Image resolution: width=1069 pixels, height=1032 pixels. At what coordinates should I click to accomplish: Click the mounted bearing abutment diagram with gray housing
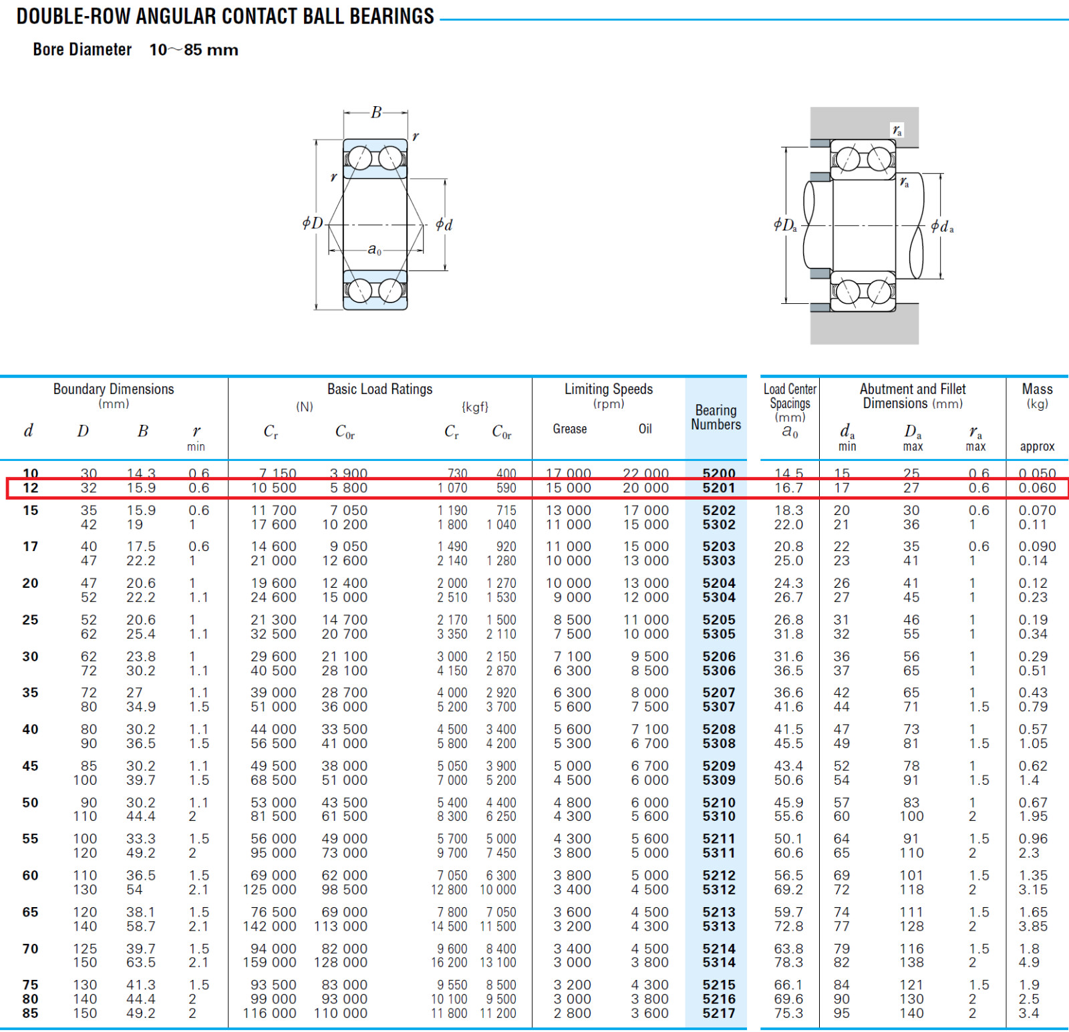[864, 226]
